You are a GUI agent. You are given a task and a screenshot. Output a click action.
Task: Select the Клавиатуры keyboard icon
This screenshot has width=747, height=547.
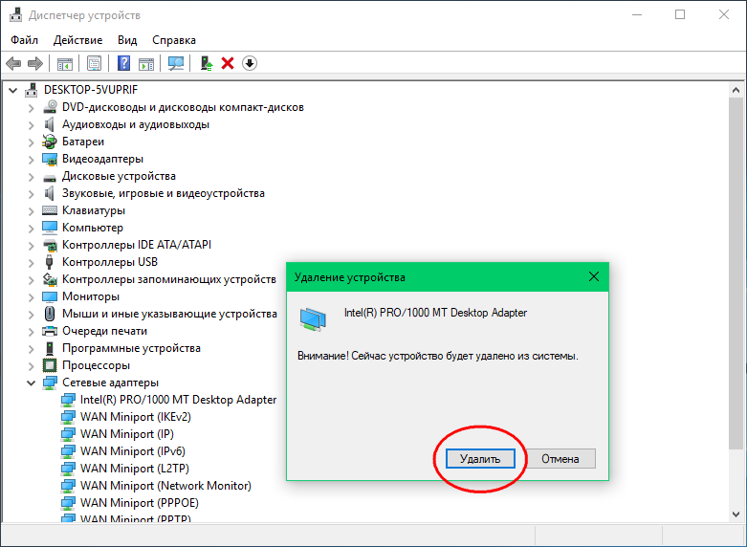(50, 210)
